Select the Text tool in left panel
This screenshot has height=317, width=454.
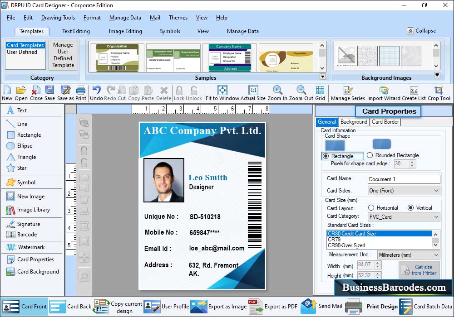tap(17, 110)
